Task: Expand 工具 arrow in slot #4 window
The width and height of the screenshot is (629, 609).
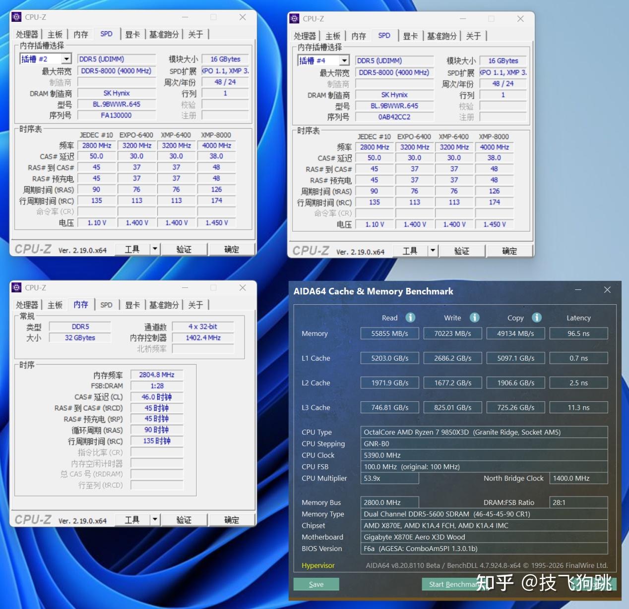Action: [433, 251]
